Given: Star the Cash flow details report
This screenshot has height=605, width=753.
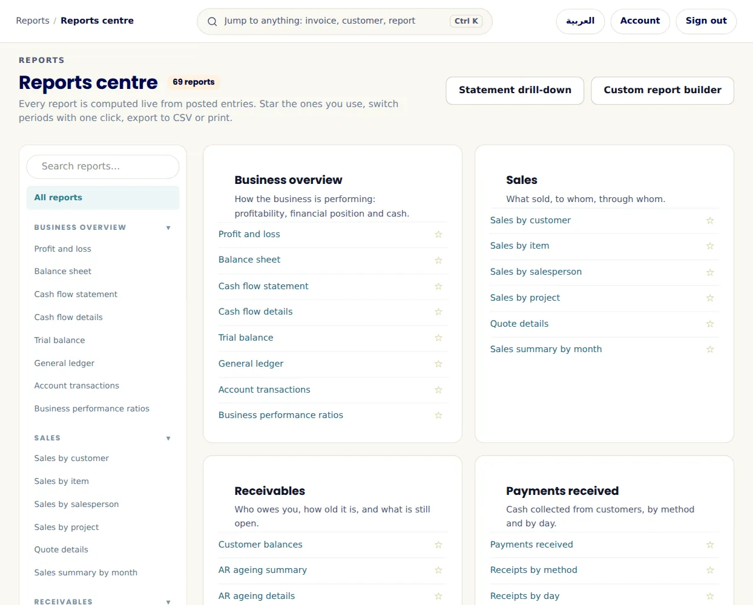Looking at the screenshot, I should point(438,312).
